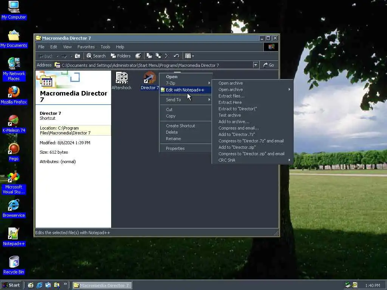The width and height of the screenshot is (387, 290).
Task: Choose Copy in the context menu
Action: coord(186,116)
